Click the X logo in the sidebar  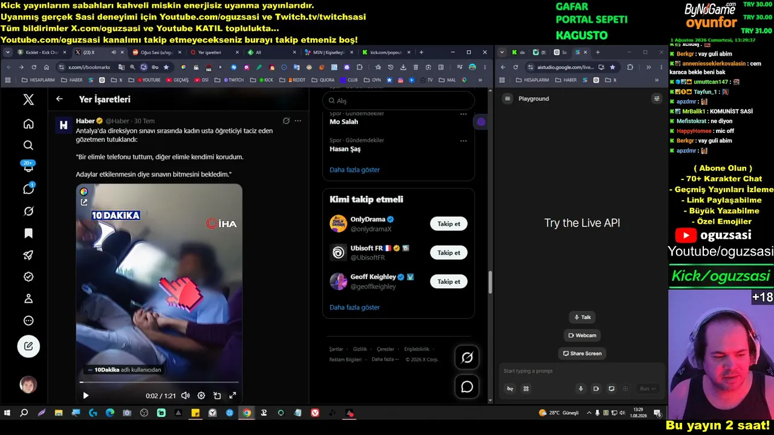pyautogui.click(x=28, y=100)
